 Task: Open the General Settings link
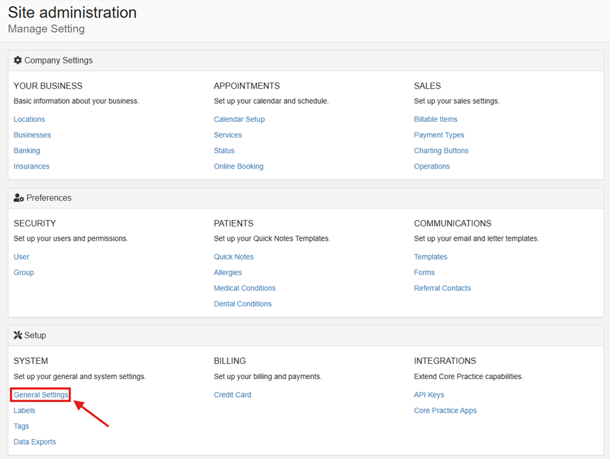tap(41, 395)
